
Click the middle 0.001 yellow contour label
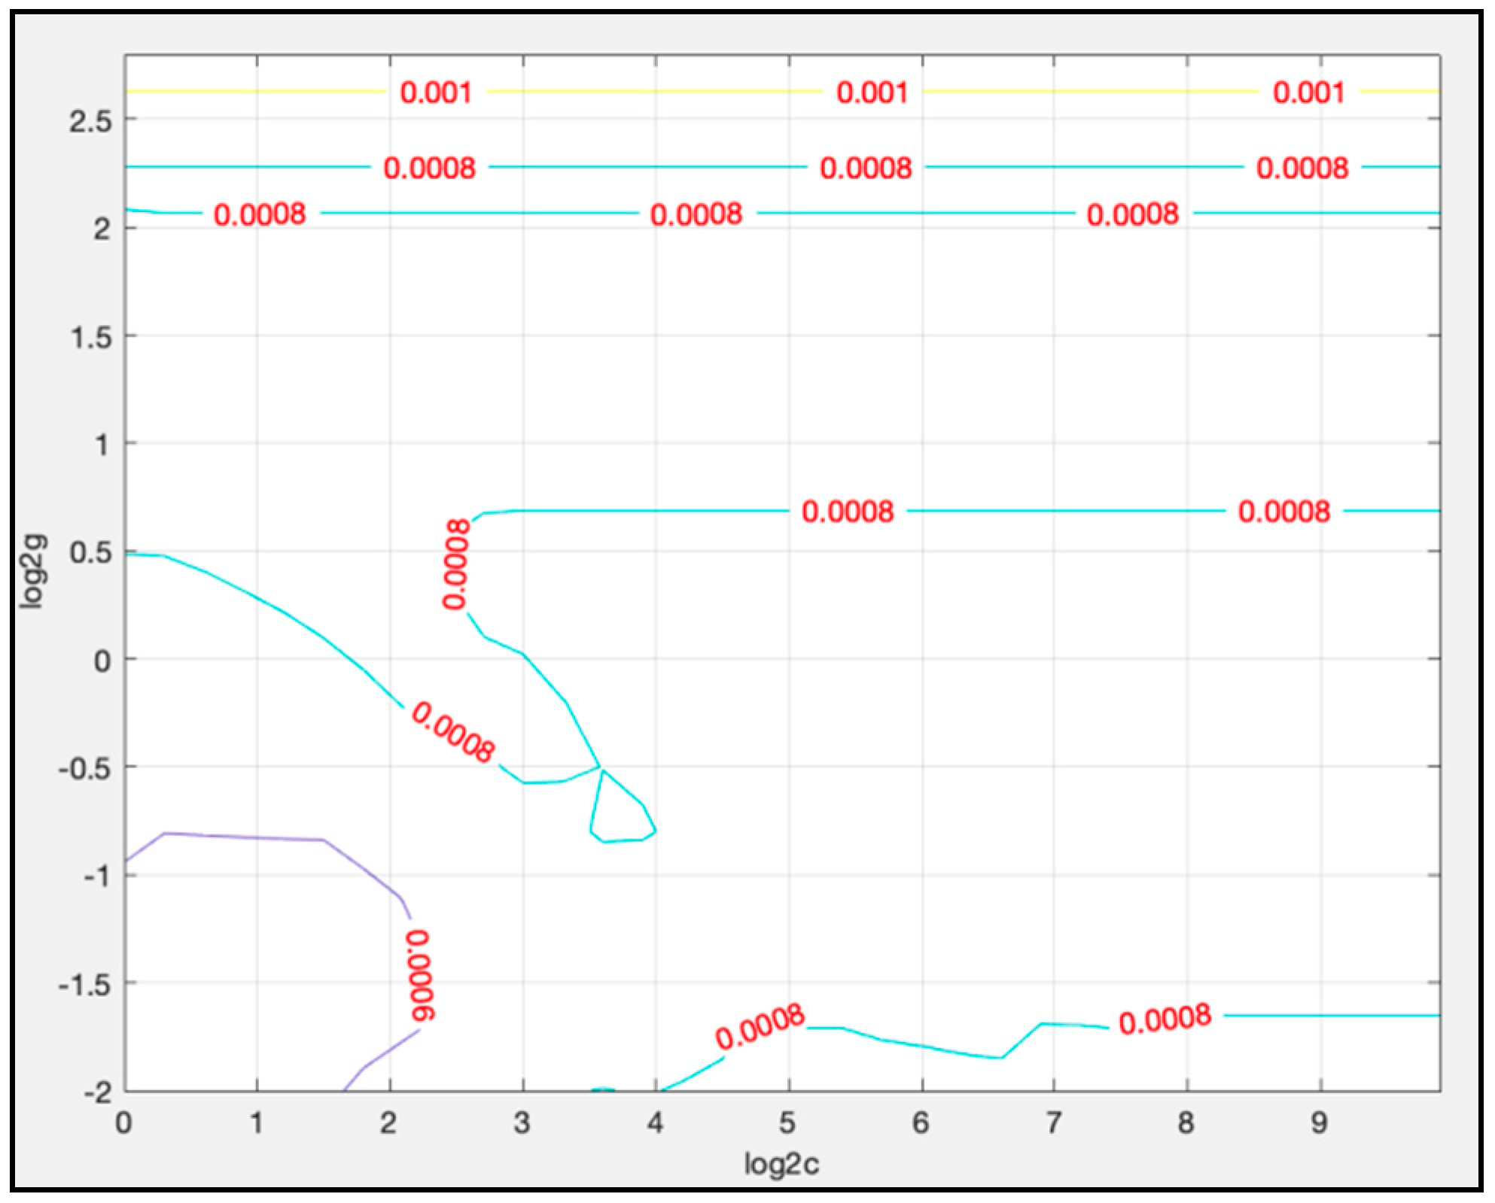(x=872, y=93)
